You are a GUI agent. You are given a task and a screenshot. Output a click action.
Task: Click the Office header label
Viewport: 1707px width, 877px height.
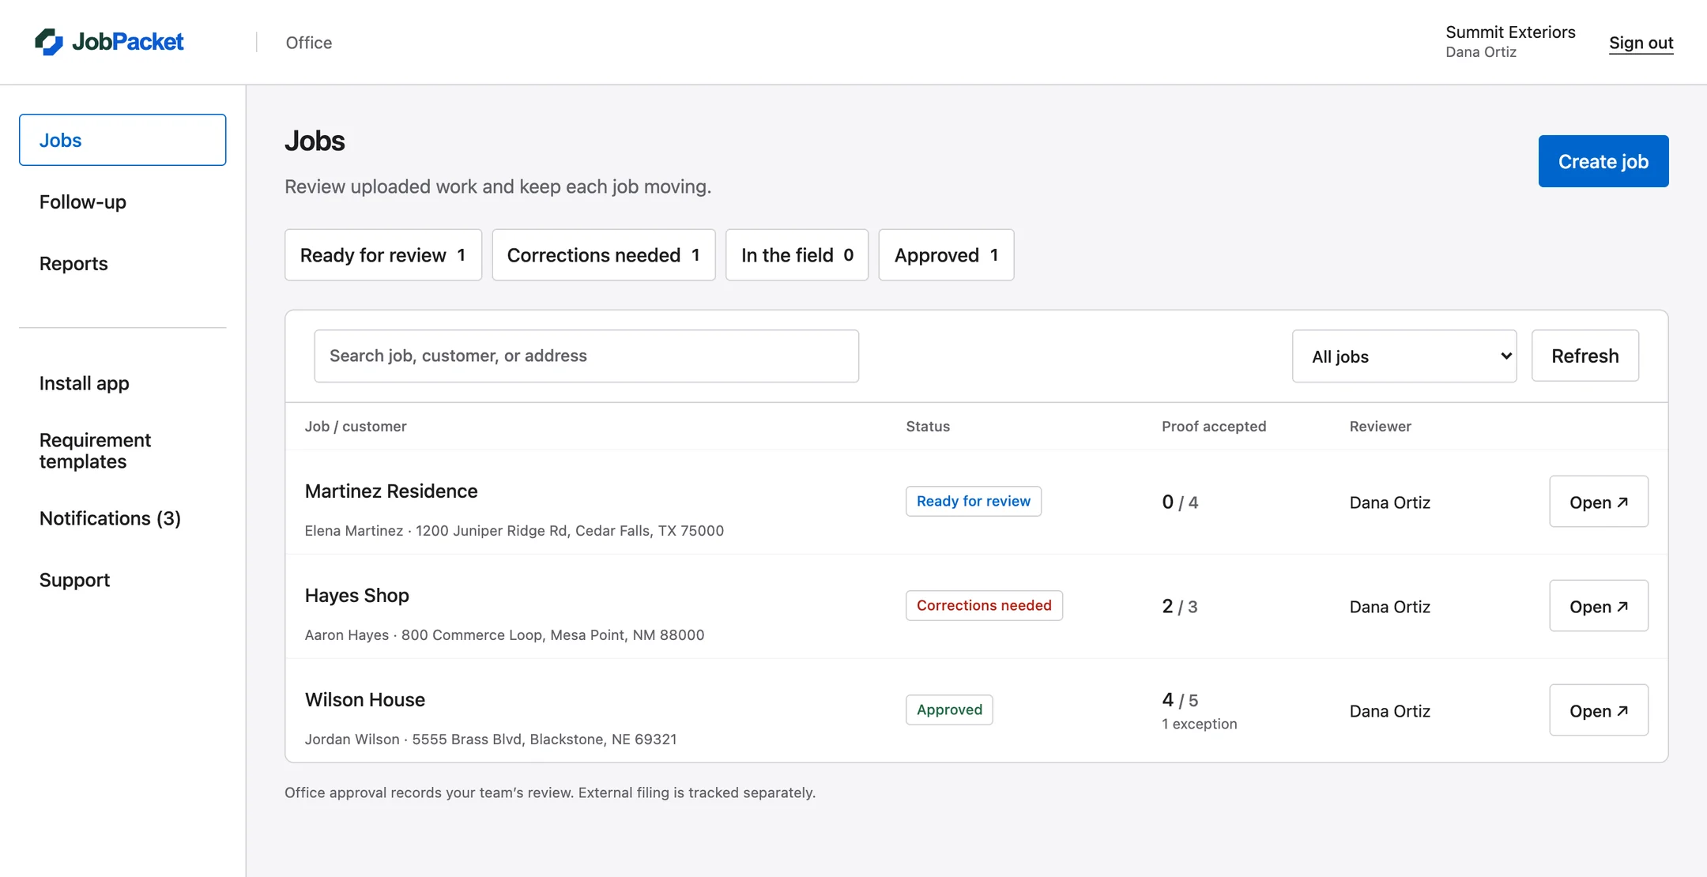[x=309, y=43]
